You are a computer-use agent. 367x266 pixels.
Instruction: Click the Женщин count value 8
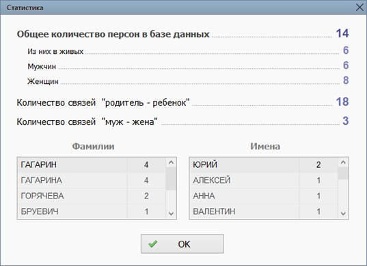tap(346, 80)
